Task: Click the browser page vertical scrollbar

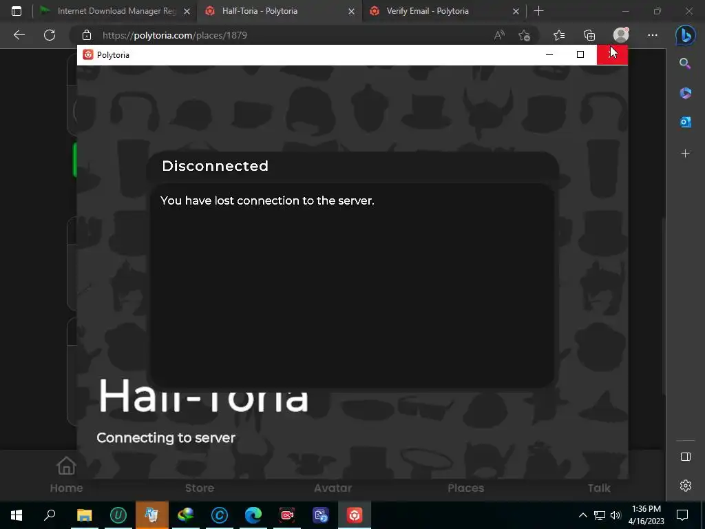Action: click(663, 306)
